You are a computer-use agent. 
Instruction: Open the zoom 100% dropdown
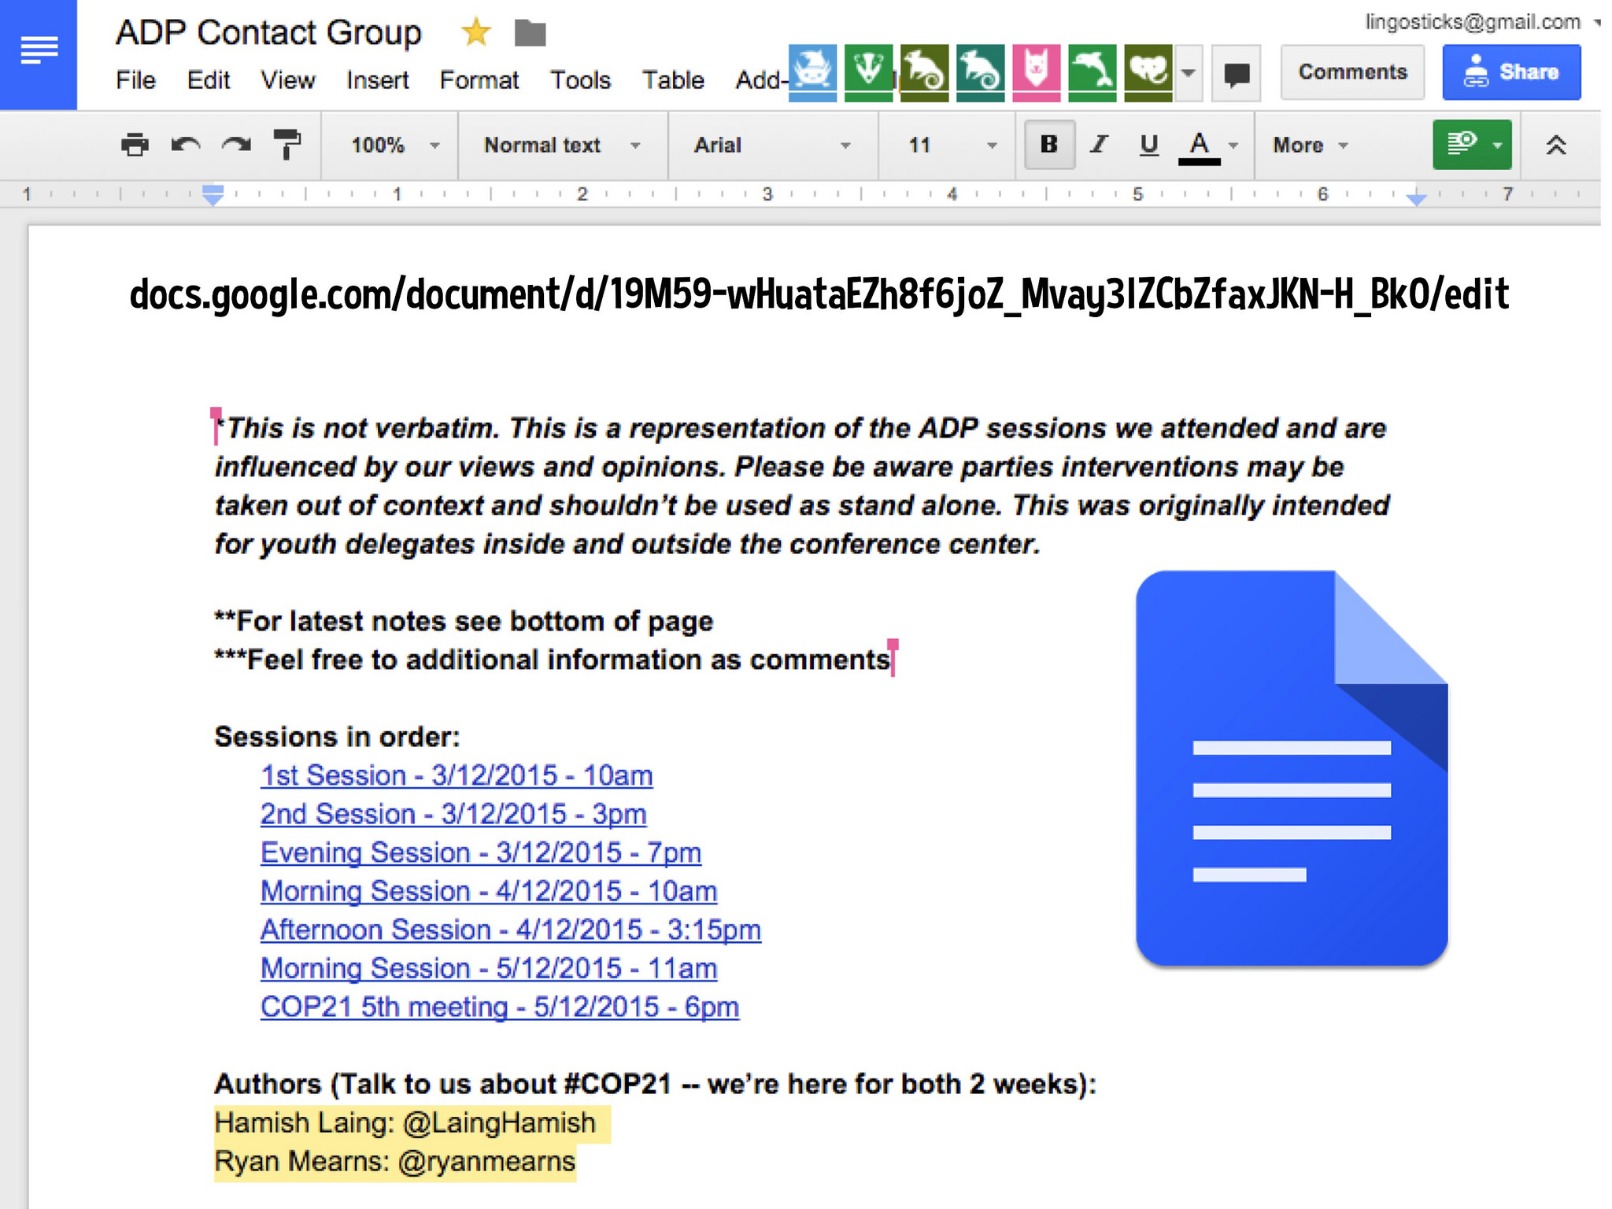coord(394,145)
